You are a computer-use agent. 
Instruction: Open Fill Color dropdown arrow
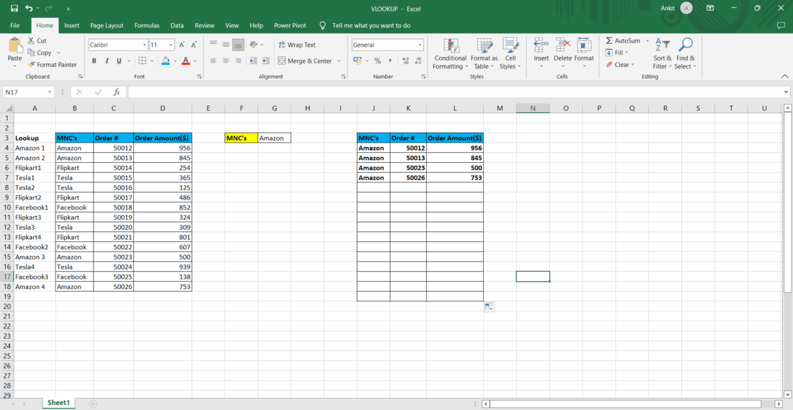pyautogui.click(x=175, y=61)
